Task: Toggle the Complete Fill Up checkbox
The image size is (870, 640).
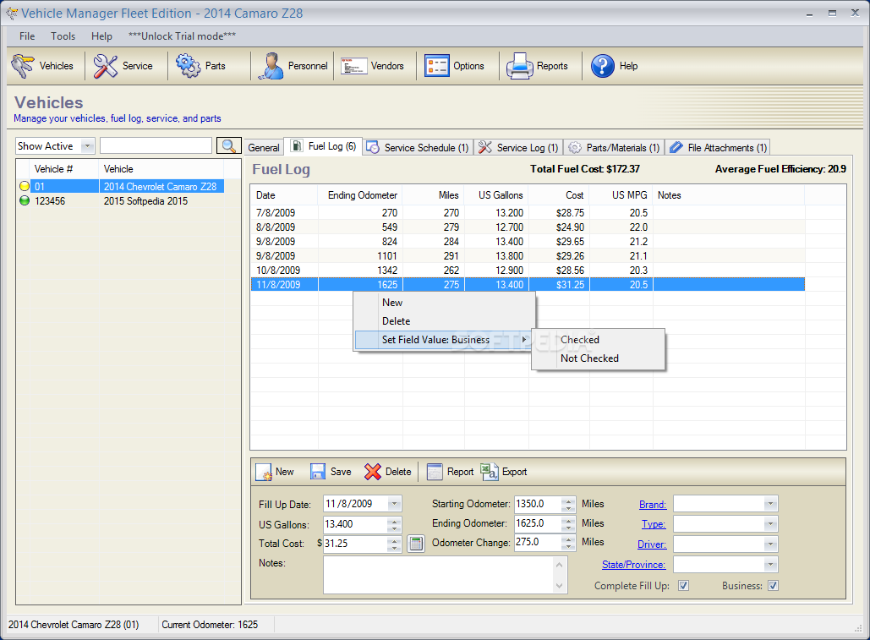Action: pos(683,586)
